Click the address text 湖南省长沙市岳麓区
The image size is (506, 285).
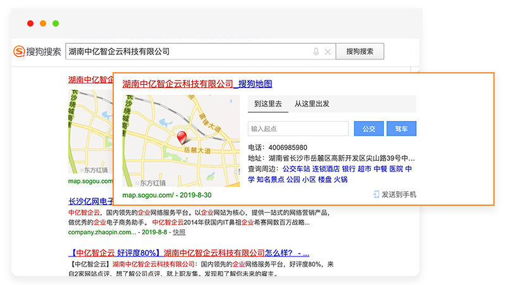pos(300,158)
